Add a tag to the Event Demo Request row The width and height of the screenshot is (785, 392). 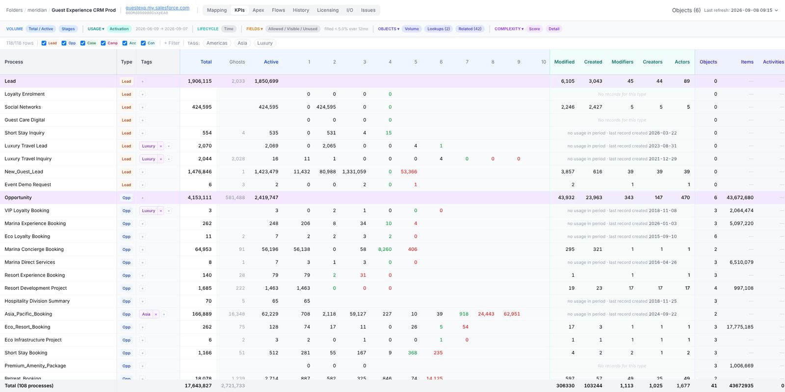pos(143,185)
